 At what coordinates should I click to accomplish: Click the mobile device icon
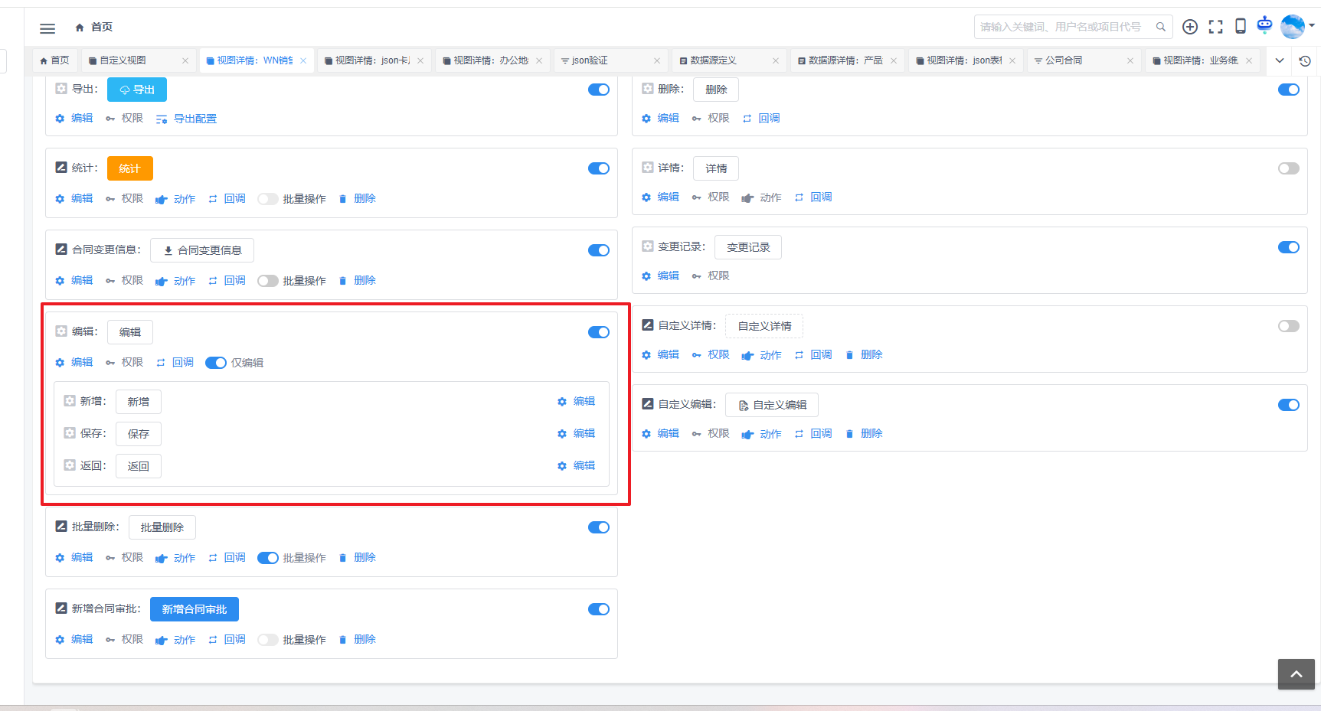1241,26
